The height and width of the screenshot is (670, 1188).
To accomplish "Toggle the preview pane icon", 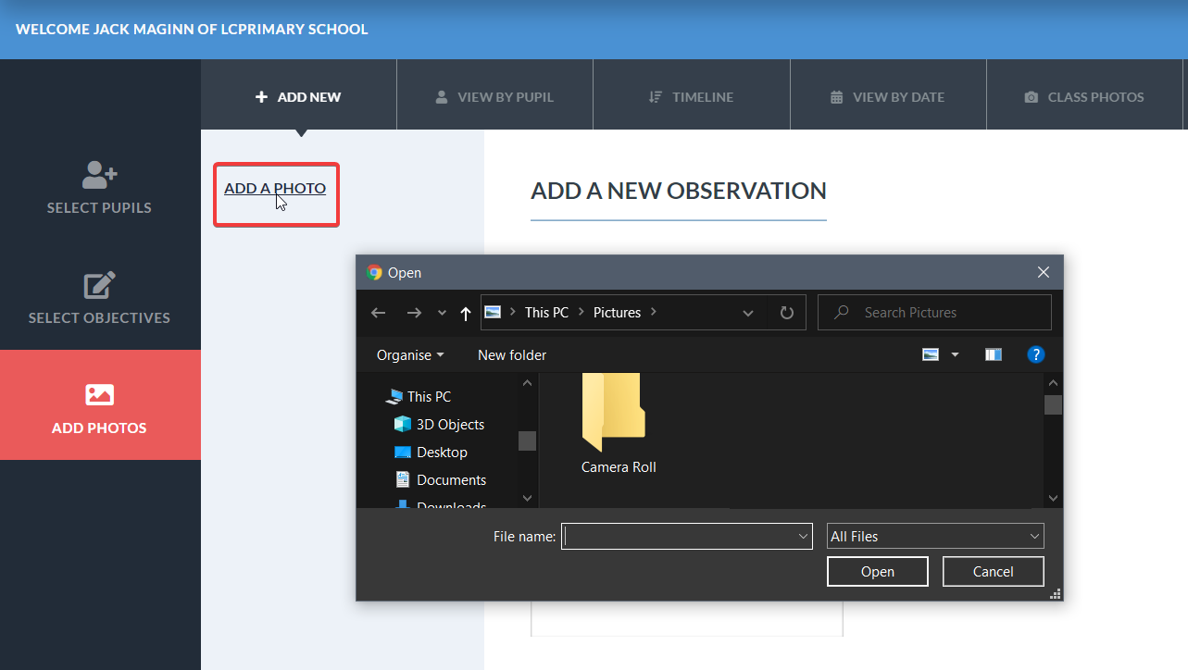I will pyautogui.click(x=994, y=354).
